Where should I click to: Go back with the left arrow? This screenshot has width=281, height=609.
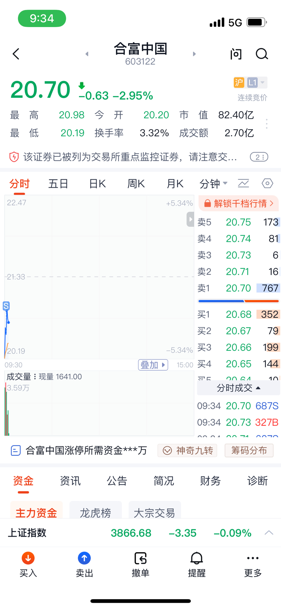(x=16, y=54)
